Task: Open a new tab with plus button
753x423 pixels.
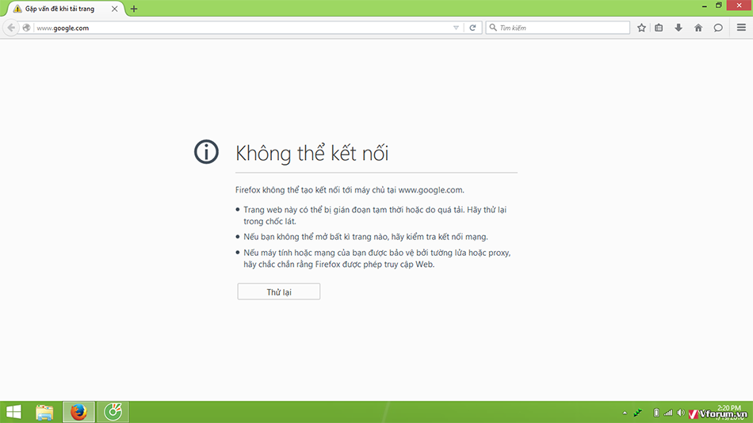Action: [x=134, y=9]
